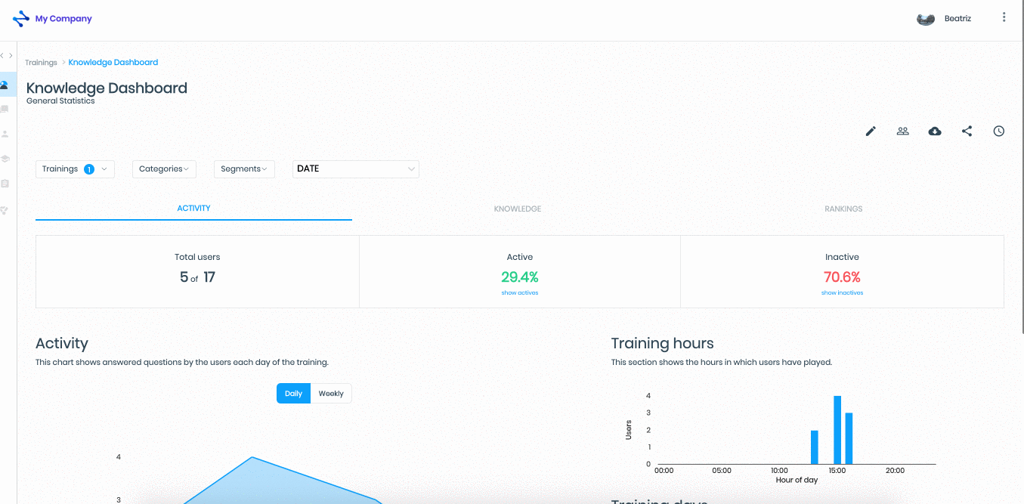Expand sidebar with right chevron
1024x504 pixels.
pyautogui.click(x=11, y=56)
